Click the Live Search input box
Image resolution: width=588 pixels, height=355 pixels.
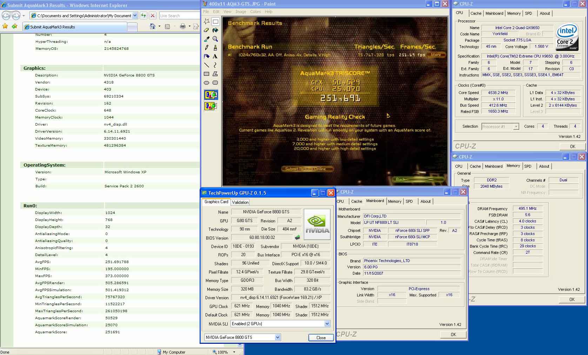179,15
